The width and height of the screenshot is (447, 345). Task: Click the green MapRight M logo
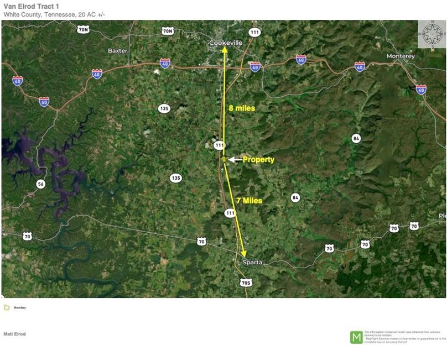(x=356, y=337)
